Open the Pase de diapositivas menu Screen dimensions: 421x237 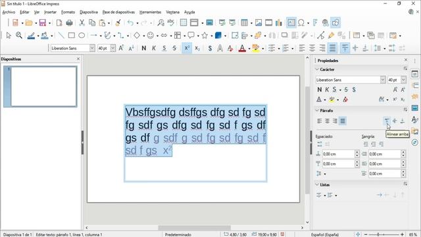point(118,12)
